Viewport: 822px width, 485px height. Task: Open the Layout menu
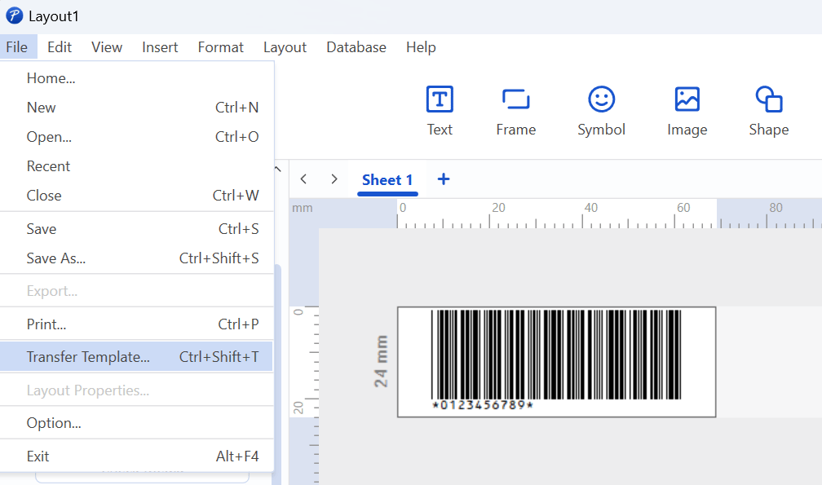tap(285, 47)
